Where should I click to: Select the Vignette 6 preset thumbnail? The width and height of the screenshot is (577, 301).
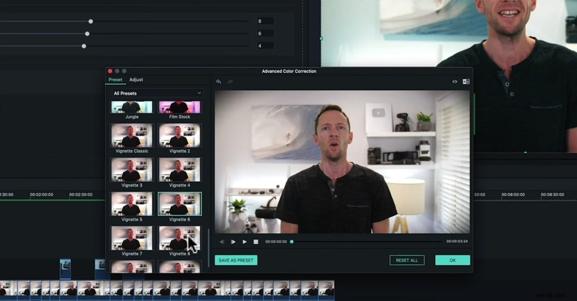click(x=179, y=204)
